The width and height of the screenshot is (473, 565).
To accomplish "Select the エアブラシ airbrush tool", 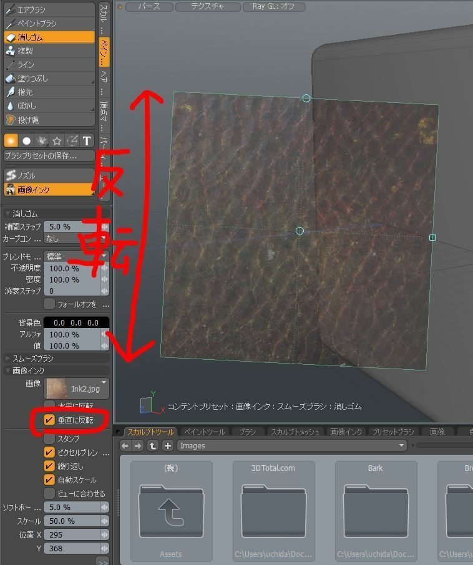I will pyautogui.click(x=49, y=9).
